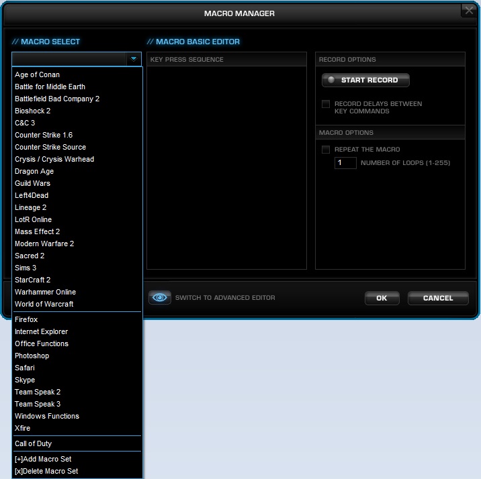
Task: Choose Counter Strike 1.6
Action: pos(77,135)
